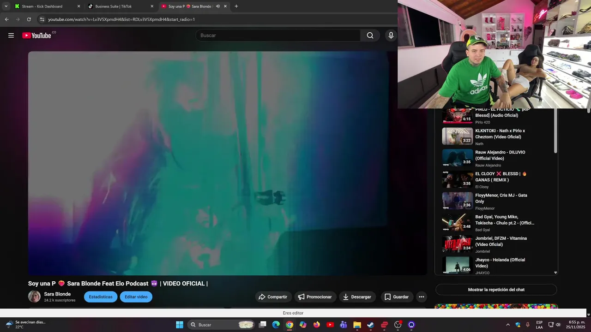The image size is (591, 332).
Task: Play KLKNTOKI - Nath x Pirlo thumbnail
Action: pyautogui.click(x=458, y=136)
